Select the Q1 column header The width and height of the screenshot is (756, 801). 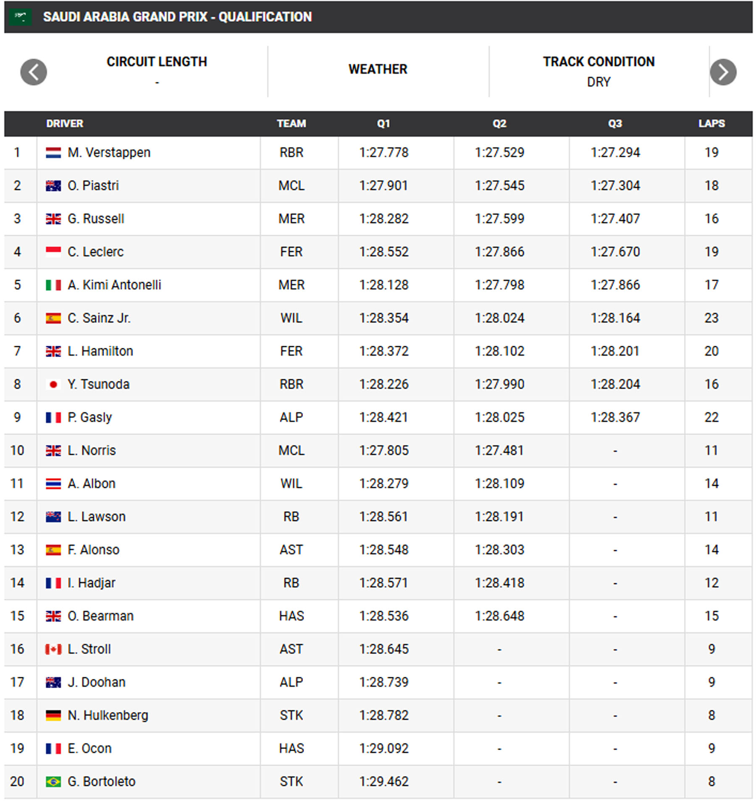click(383, 123)
